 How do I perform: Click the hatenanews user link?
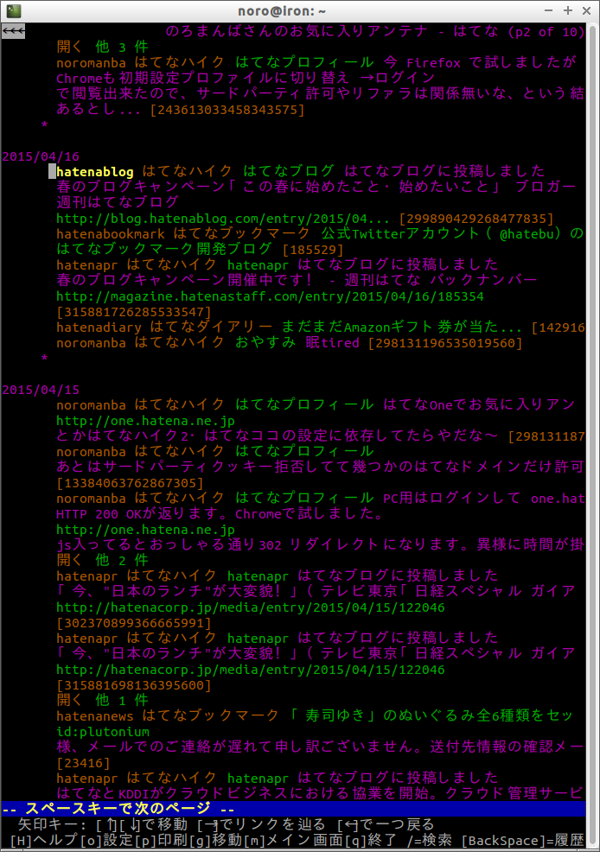(95, 716)
